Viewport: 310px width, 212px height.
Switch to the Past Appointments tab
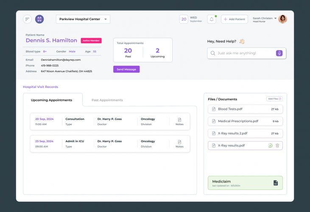(107, 100)
